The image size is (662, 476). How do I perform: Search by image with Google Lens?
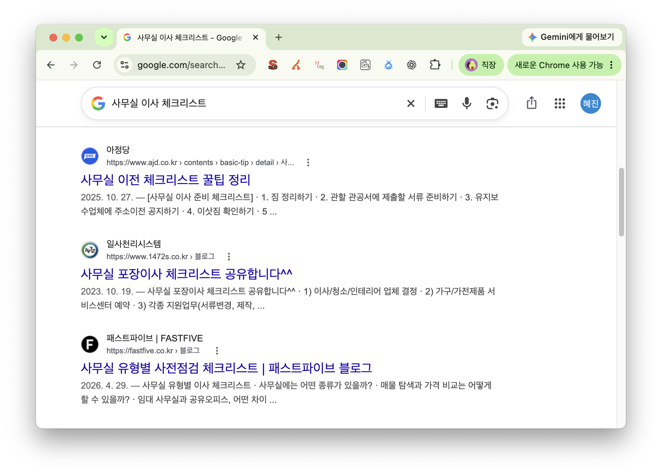[492, 103]
